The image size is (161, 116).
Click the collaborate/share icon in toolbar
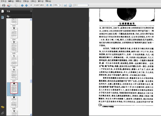point(9,5)
